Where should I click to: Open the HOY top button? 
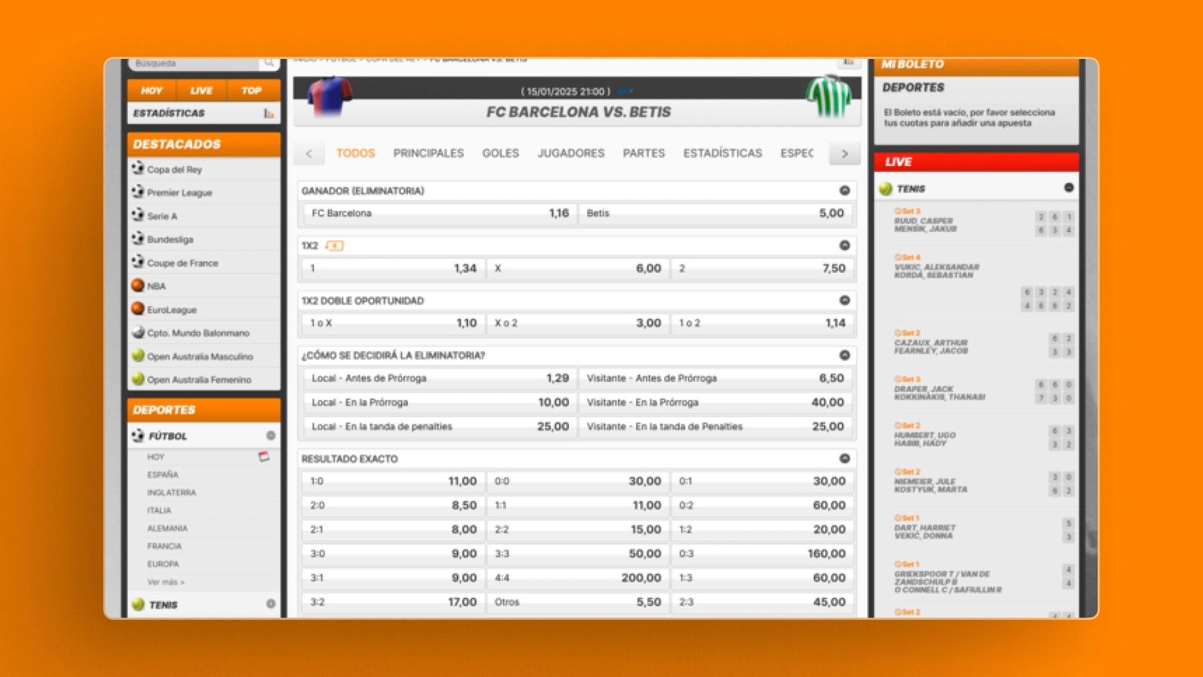point(152,90)
